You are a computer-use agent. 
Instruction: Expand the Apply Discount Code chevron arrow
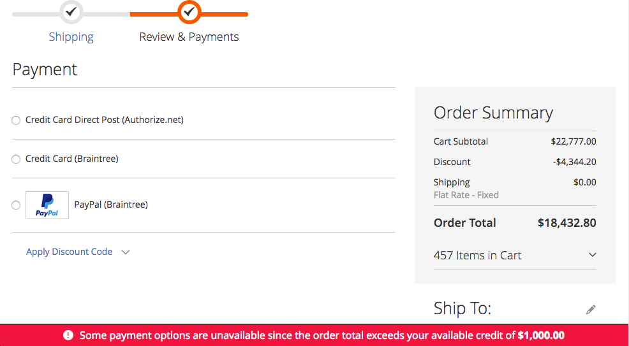pyautogui.click(x=126, y=252)
